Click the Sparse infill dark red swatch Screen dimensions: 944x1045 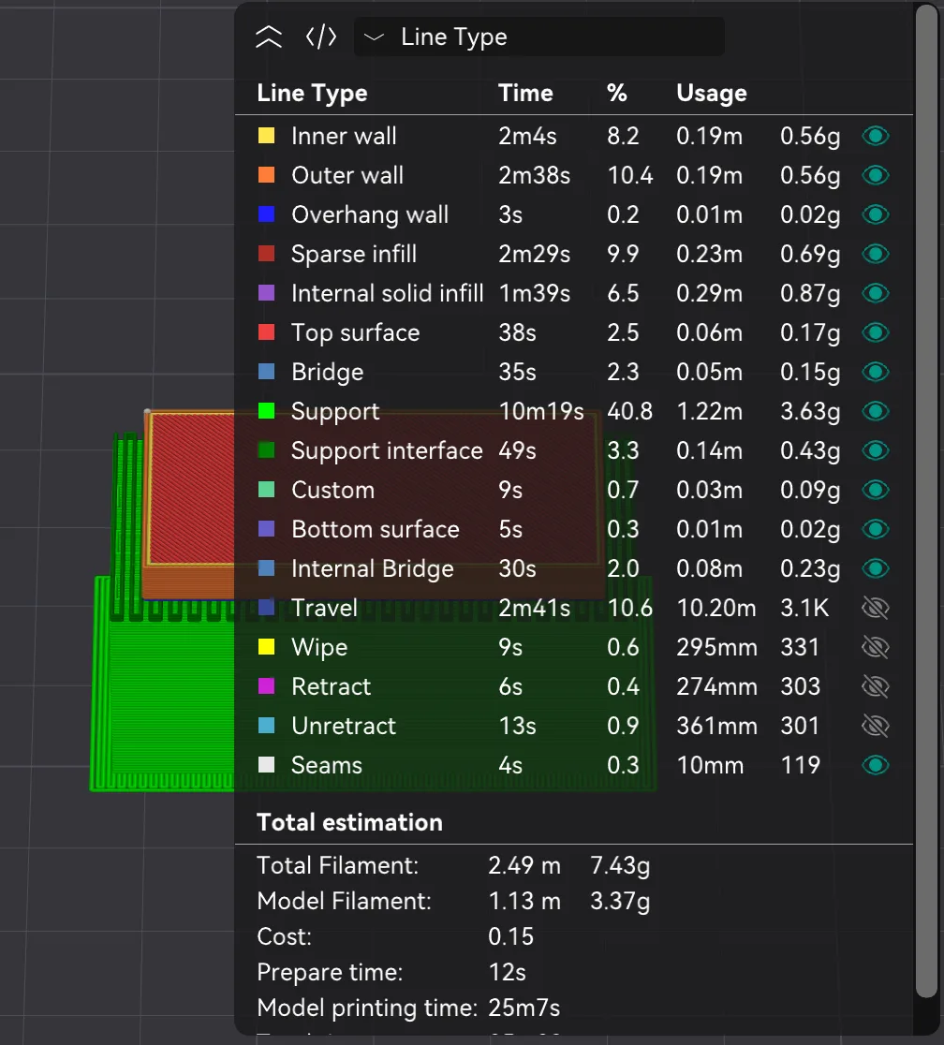point(267,254)
